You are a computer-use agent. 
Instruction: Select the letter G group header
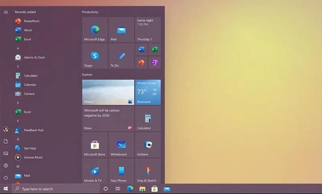[18, 139]
